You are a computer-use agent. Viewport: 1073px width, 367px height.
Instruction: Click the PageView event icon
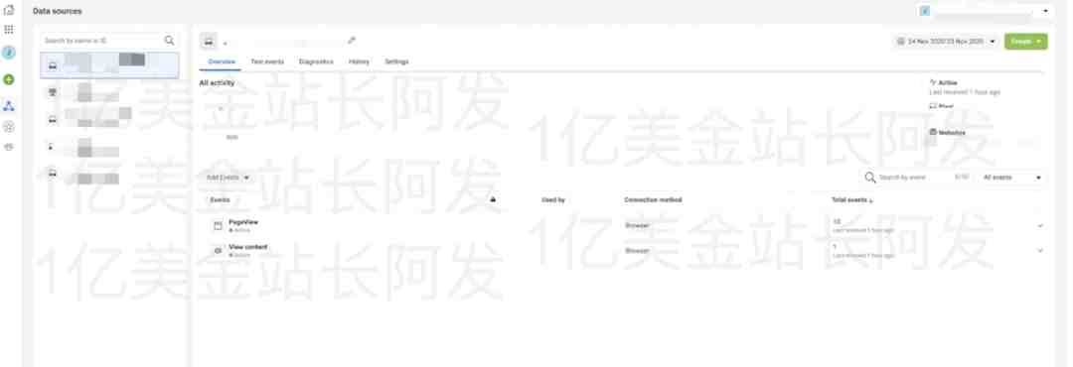pos(218,225)
